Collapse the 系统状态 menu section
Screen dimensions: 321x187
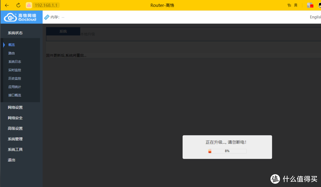coord(15,33)
